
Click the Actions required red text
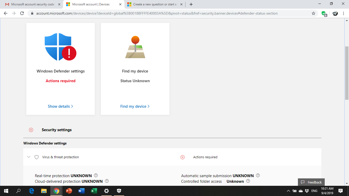[61, 81]
